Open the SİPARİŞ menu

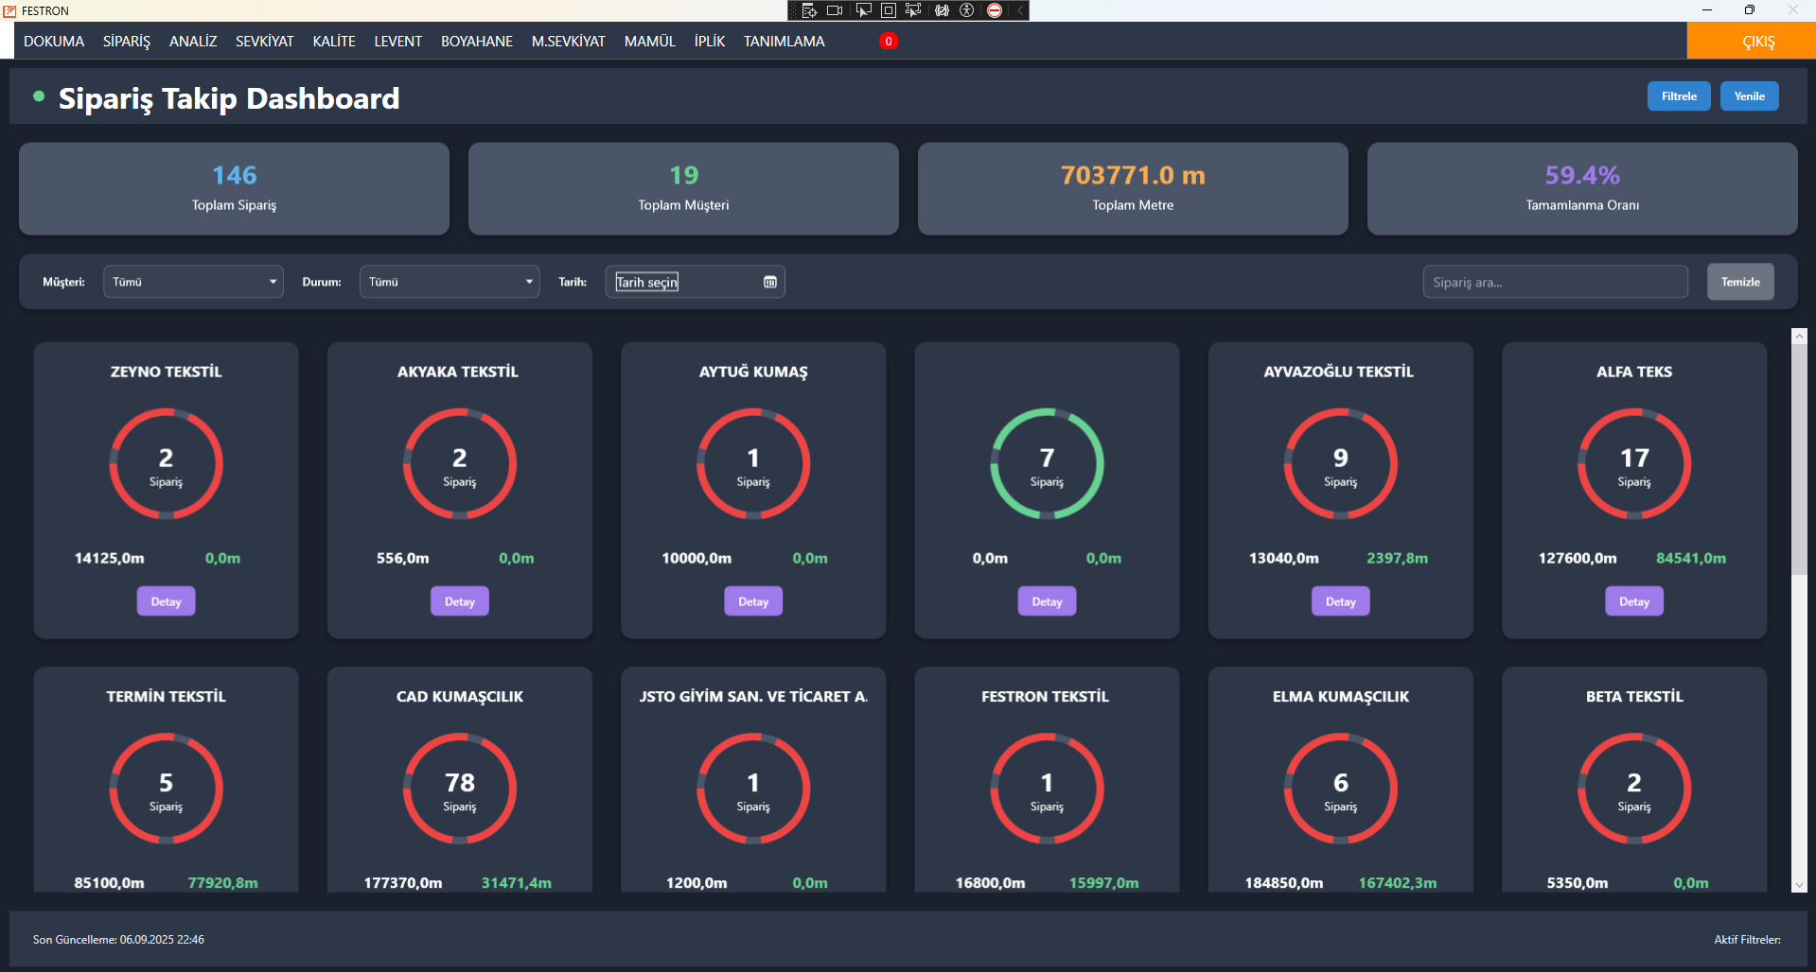point(127,42)
